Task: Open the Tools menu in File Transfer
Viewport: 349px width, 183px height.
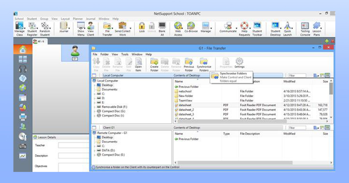Action: pyautogui.click(x=125, y=54)
